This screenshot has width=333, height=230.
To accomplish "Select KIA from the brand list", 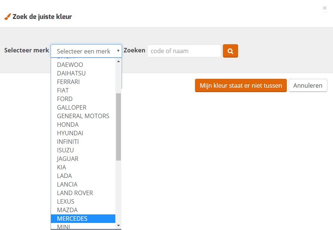I will coord(61,167).
